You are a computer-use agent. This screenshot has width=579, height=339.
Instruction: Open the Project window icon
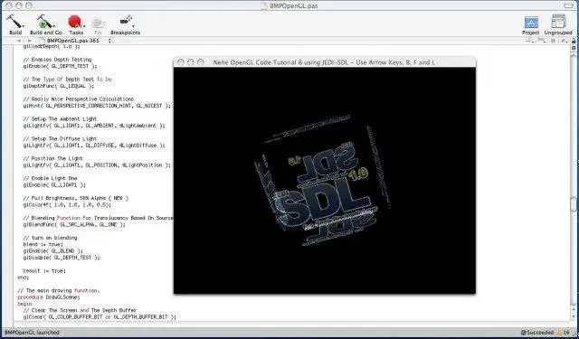pyautogui.click(x=531, y=22)
